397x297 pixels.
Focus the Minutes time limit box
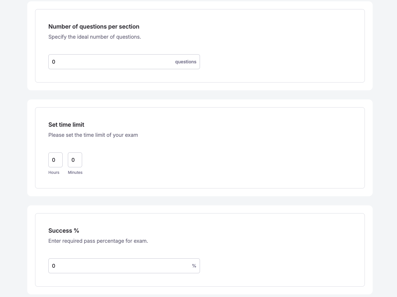[75, 160]
